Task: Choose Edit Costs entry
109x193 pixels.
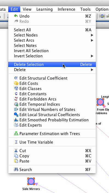Action: click(52, 83)
